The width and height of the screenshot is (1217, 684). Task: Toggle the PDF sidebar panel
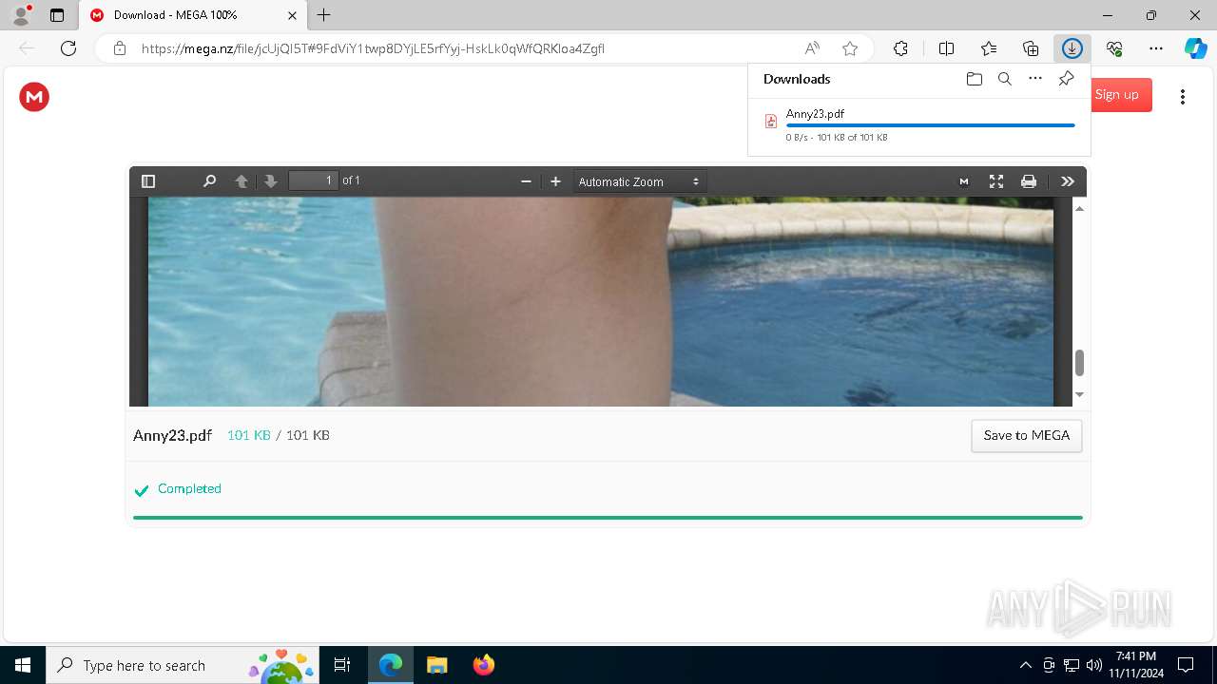click(148, 181)
